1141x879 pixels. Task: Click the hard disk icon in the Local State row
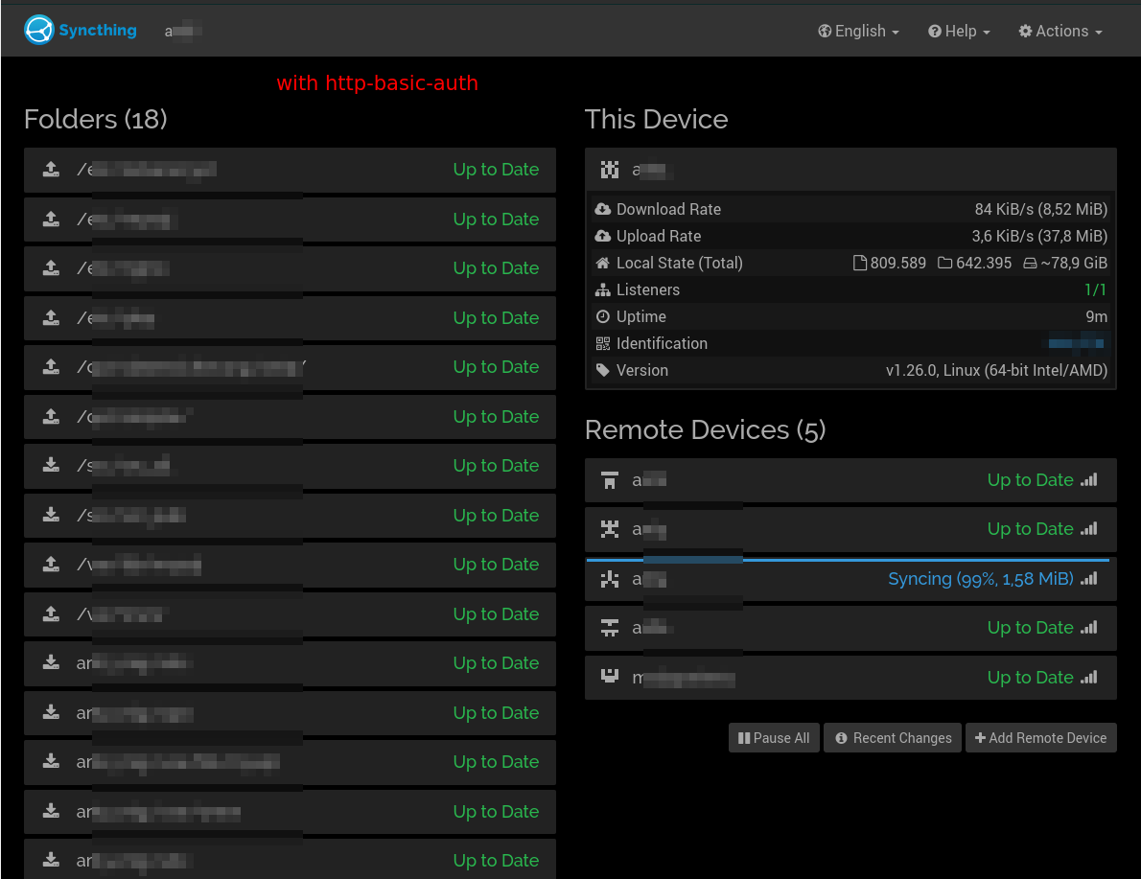[x=1031, y=263]
